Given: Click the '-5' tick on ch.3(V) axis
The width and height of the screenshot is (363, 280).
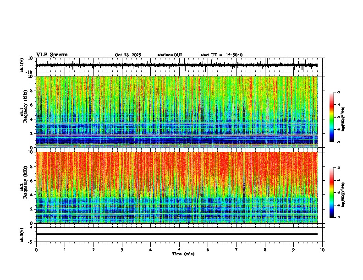Looking at the screenshot, I should coord(31,242).
